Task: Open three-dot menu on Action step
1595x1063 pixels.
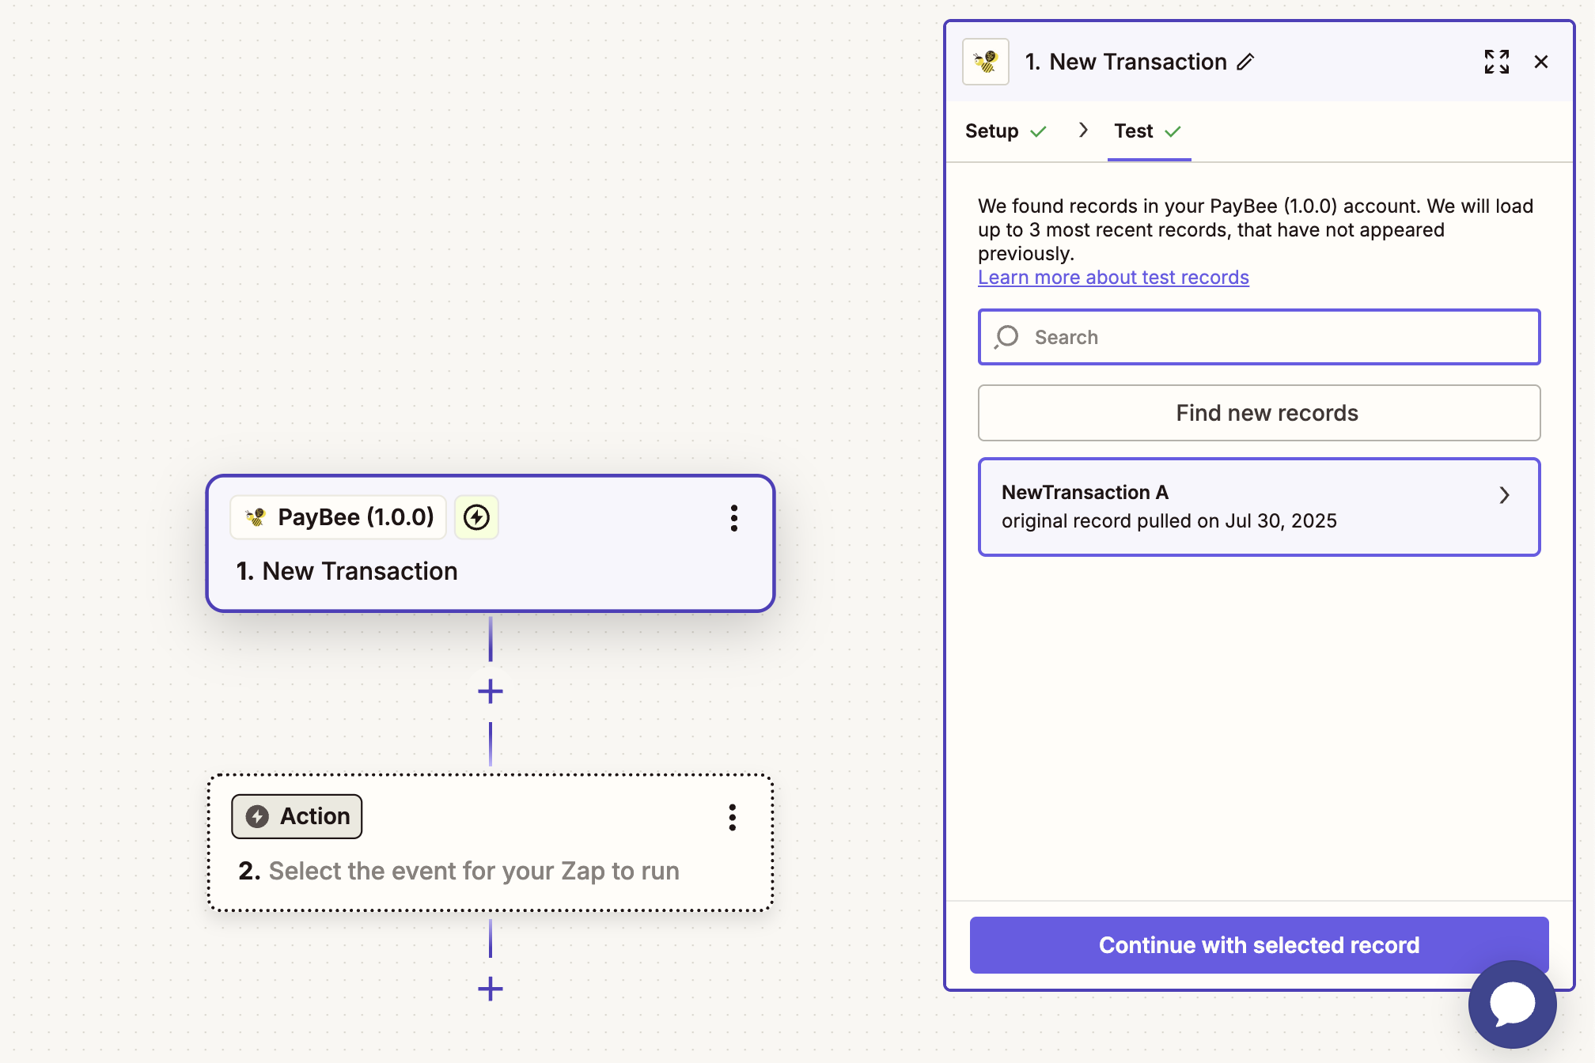Action: (x=732, y=817)
